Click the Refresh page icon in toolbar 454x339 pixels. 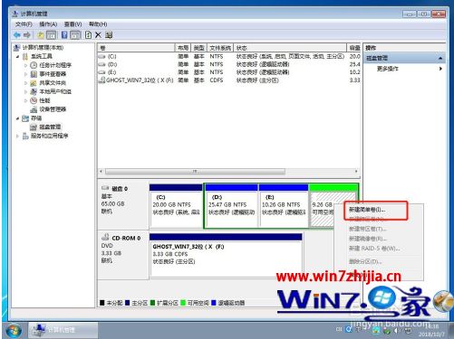pyautogui.click(x=88, y=35)
